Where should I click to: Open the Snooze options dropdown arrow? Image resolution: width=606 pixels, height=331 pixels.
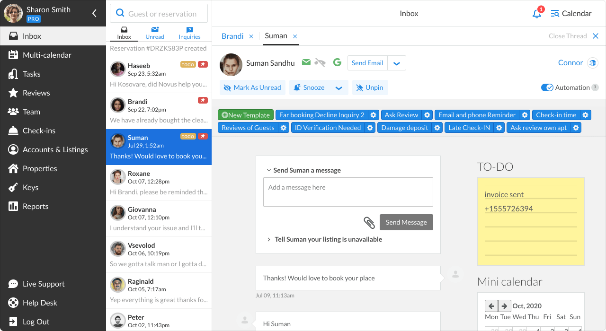339,88
